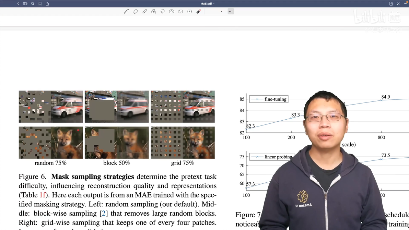Click the random 75% fox image

pos(50,143)
